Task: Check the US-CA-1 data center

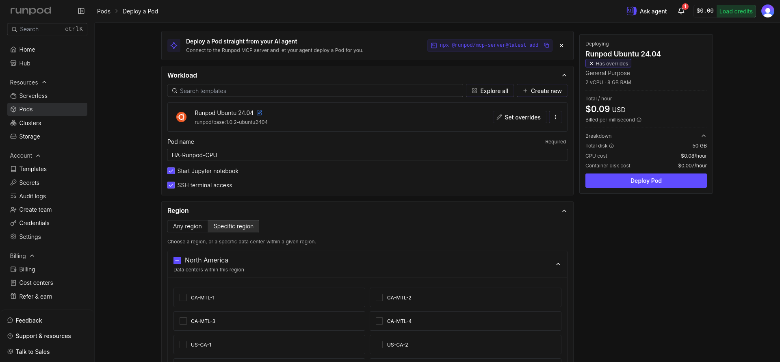Action: click(183, 345)
